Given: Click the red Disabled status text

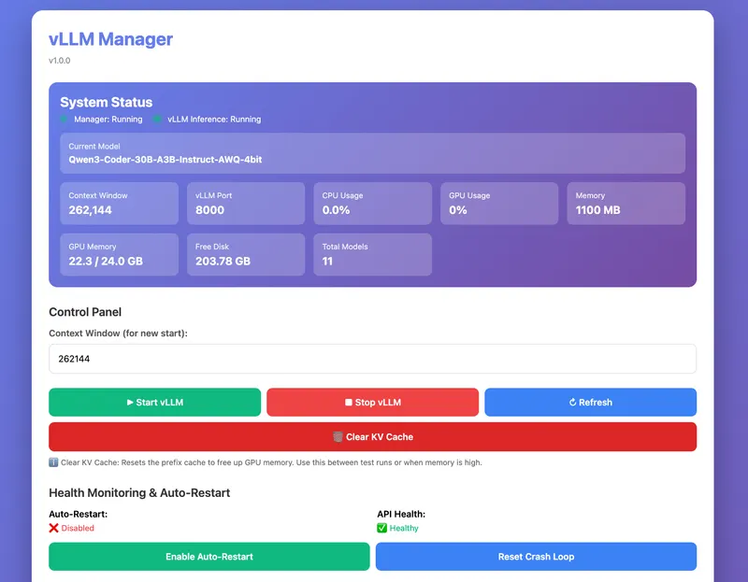Looking at the screenshot, I should coord(78,528).
